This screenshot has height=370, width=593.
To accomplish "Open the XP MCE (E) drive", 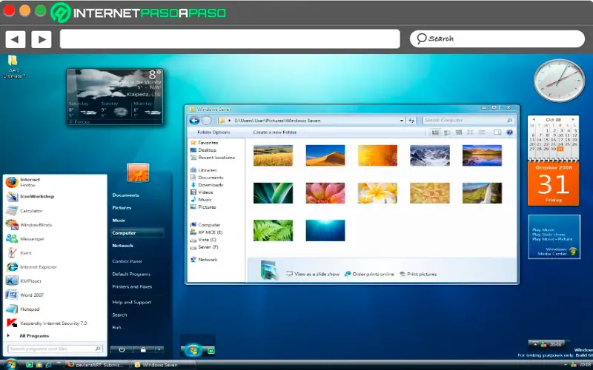I will click(207, 232).
